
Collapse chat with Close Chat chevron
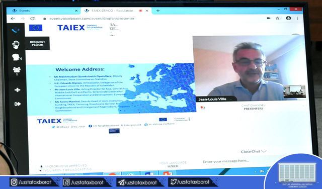[254, 152]
